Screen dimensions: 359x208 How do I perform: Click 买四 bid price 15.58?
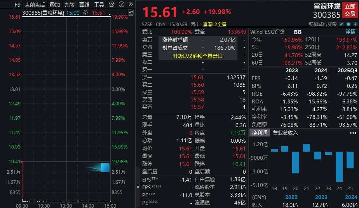click(x=197, y=100)
